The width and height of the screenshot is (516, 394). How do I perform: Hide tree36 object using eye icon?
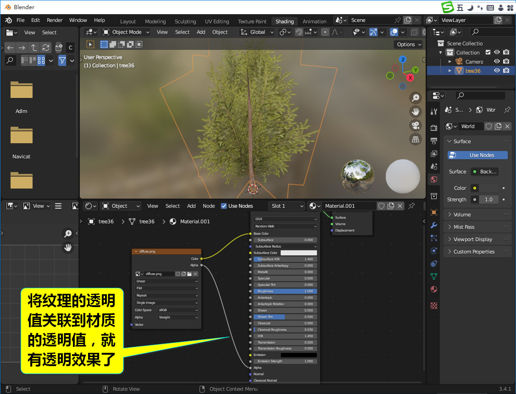(x=497, y=70)
